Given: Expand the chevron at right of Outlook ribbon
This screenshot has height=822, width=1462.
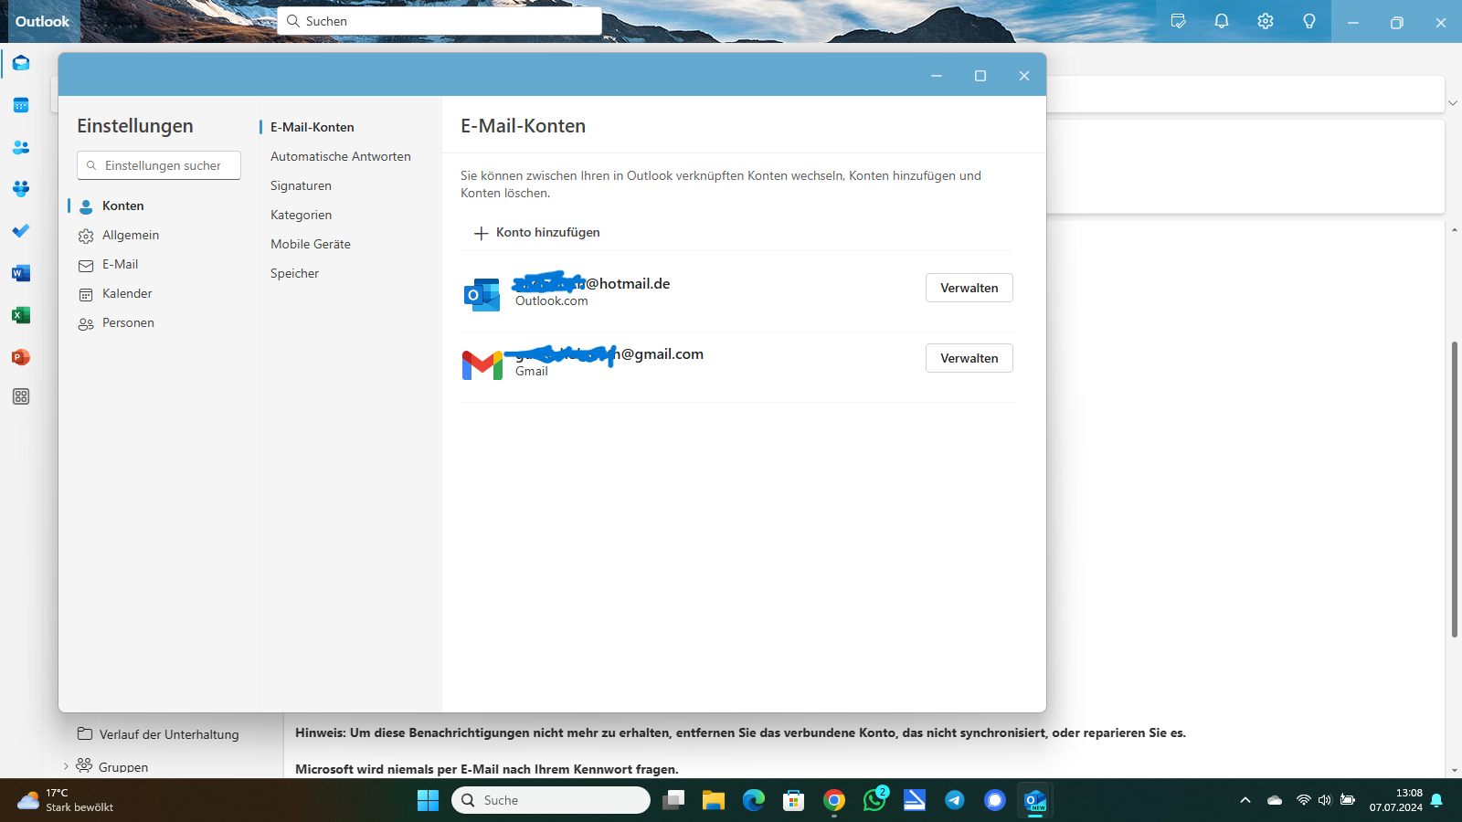Looking at the screenshot, I should click(x=1453, y=102).
